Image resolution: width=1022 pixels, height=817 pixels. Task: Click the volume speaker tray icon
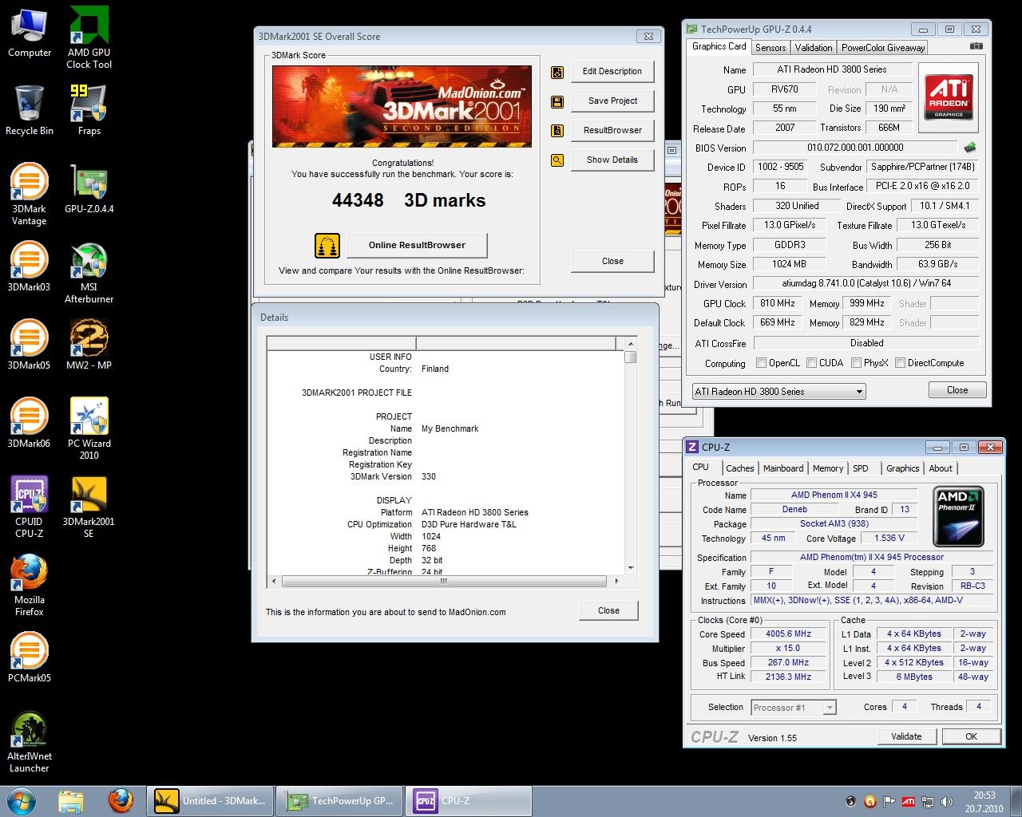[947, 802]
